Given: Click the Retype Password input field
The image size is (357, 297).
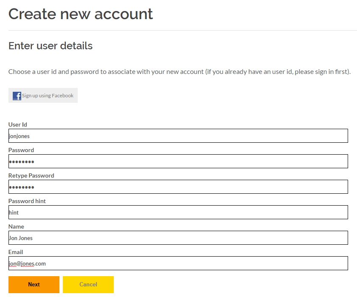Looking at the screenshot, I should (178, 187).
